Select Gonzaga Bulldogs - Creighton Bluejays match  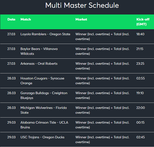(x=44, y=95)
